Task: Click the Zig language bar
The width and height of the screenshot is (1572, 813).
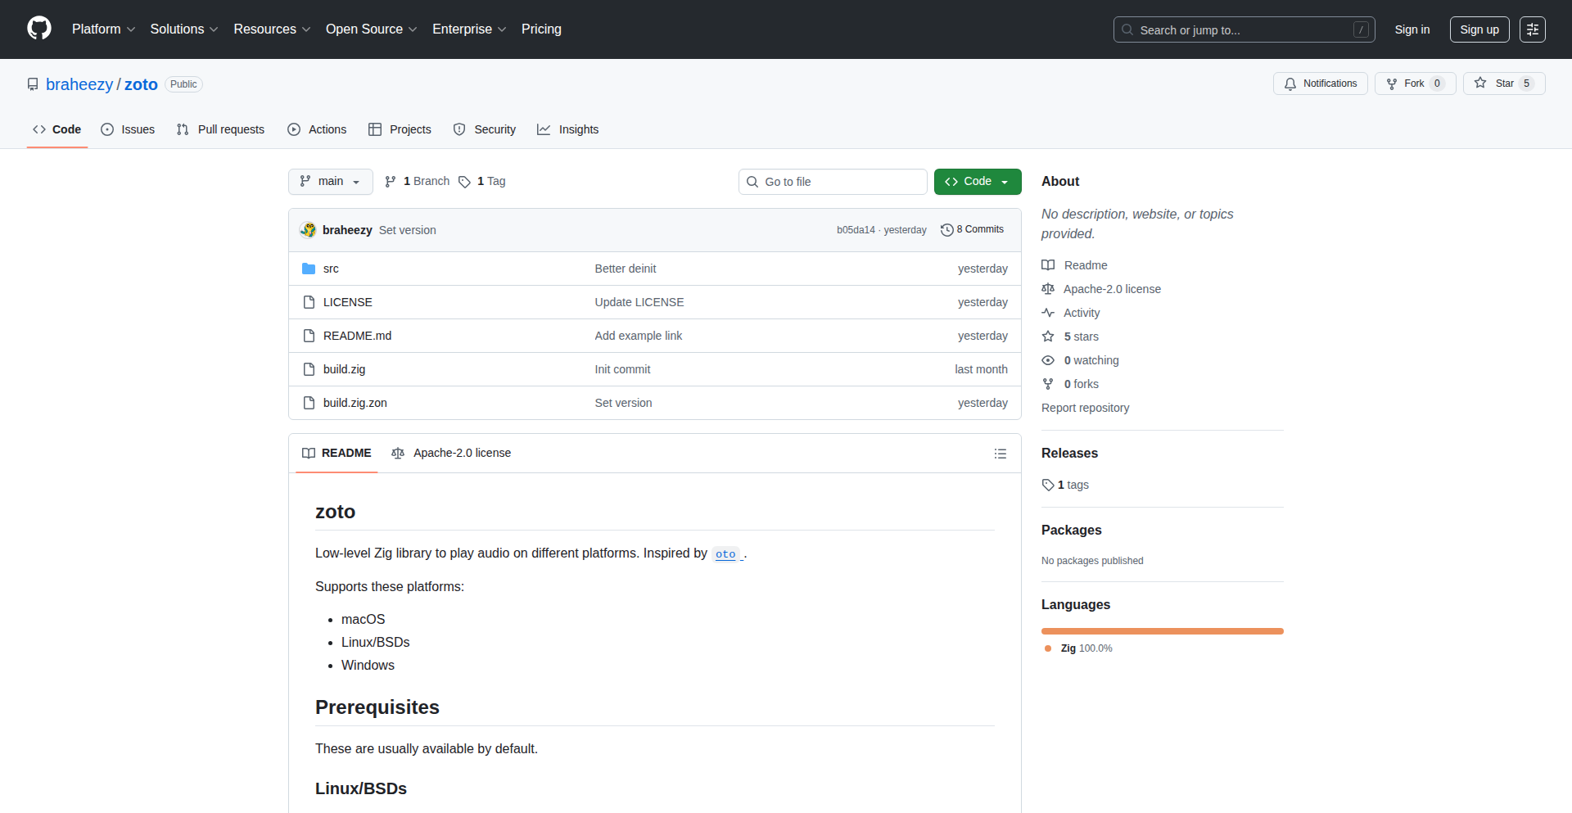Action: coord(1162,631)
